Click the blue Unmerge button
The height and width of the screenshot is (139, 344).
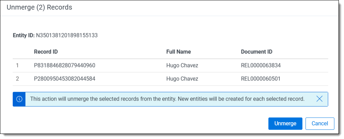pos(285,124)
